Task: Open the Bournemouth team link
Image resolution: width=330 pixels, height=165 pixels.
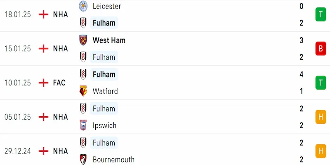Action: 113,159
